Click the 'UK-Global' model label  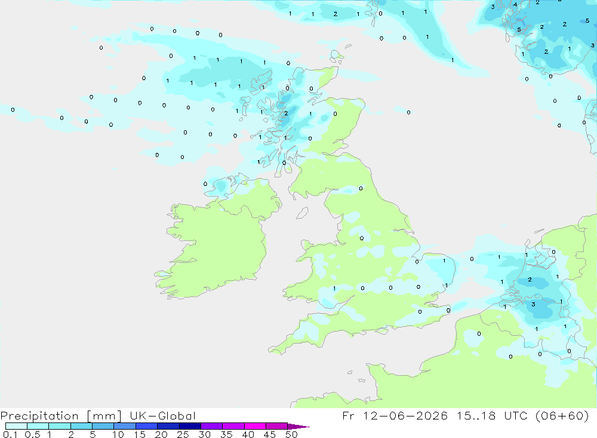pos(162,416)
